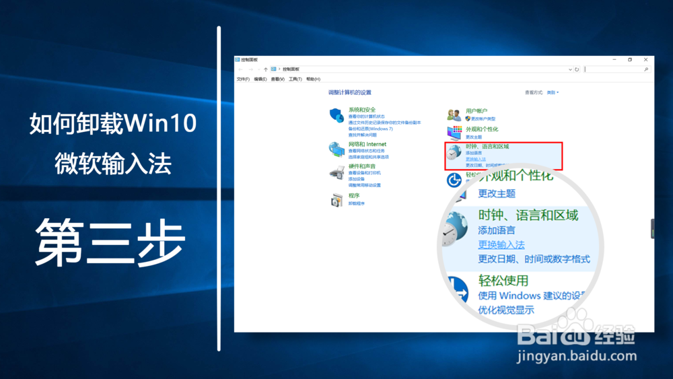The height and width of the screenshot is (379, 673).
Task: Open the 工具(T) menu
Action: (295, 79)
